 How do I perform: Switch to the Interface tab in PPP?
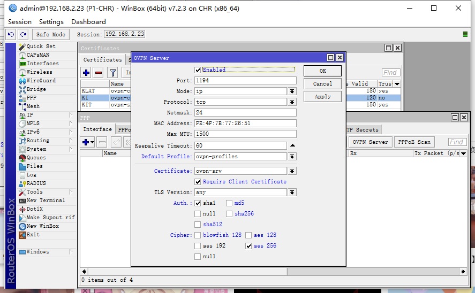click(97, 129)
